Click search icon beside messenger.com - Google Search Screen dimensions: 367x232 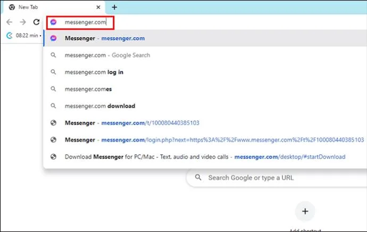[53, 55]
